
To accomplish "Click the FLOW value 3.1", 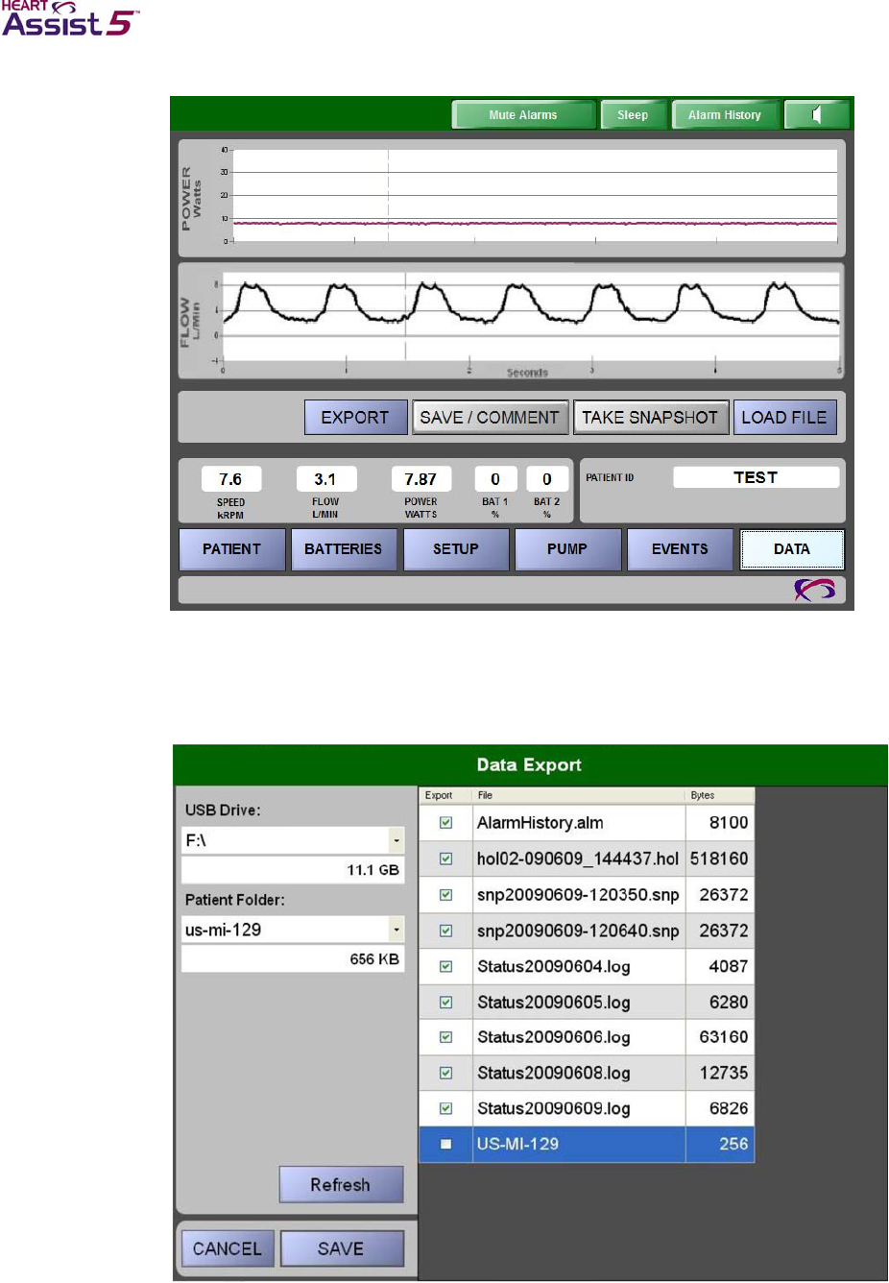I will point(325,479).
